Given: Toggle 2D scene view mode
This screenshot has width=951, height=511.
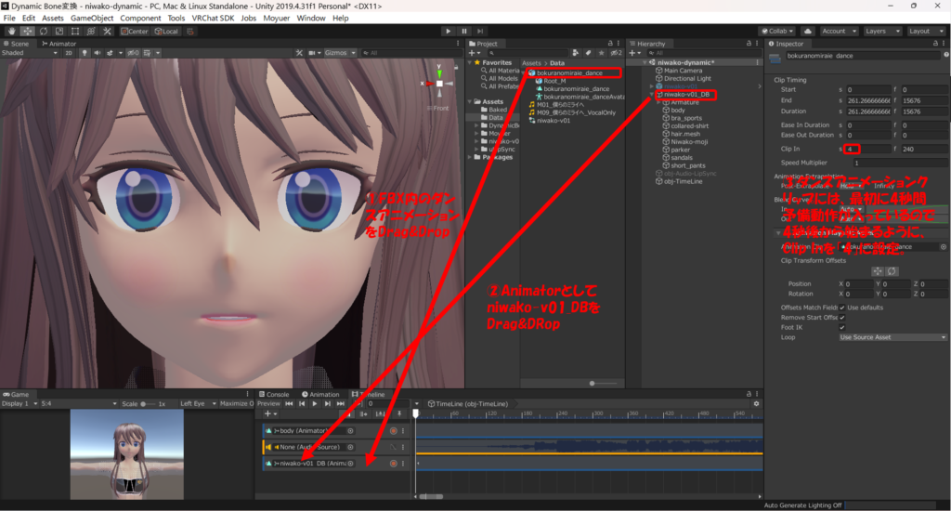Looking at the screenshot, I should [x=68, y=53].
